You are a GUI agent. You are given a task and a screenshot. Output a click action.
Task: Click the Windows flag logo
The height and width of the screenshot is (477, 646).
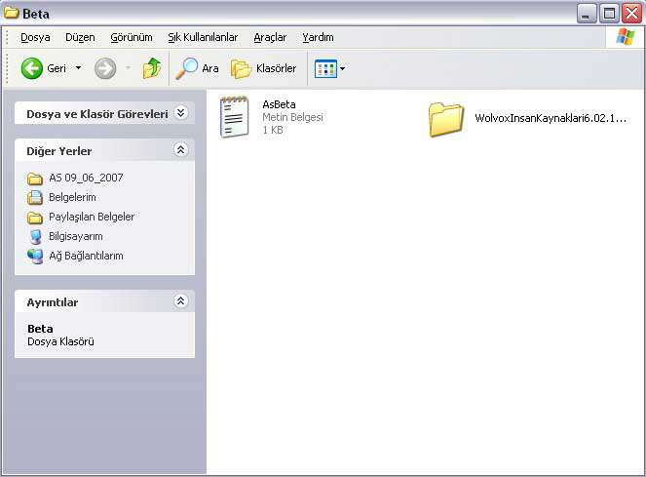tap(626, 37)
